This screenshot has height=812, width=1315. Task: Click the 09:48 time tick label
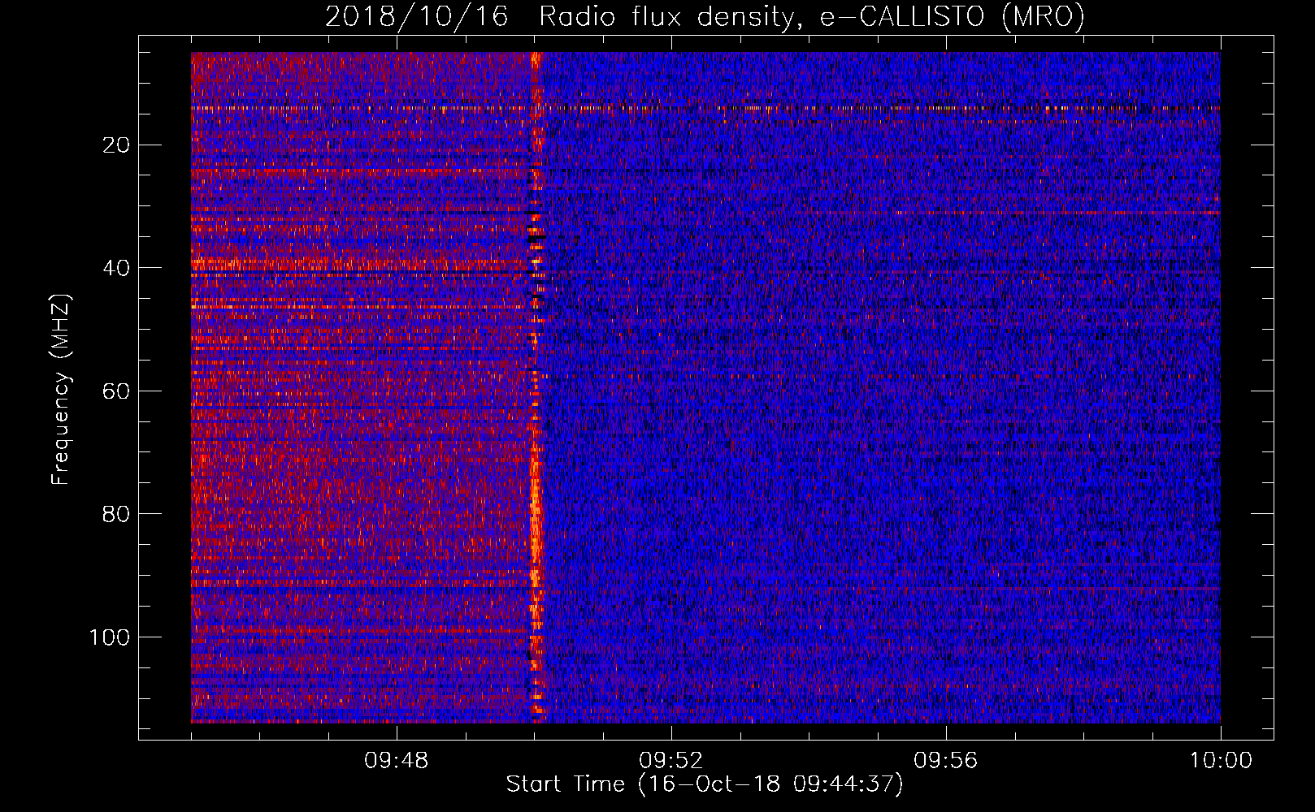point(397,761)
